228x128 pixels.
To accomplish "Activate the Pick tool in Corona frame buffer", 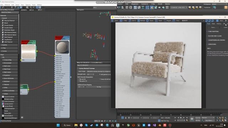I will [174, 21].
